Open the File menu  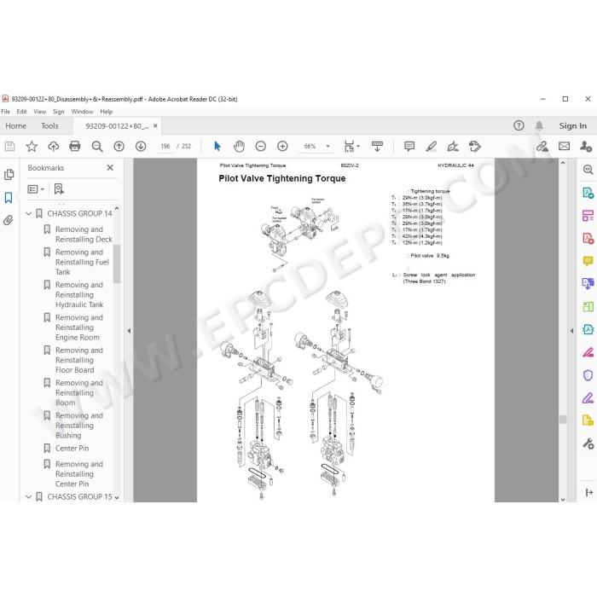pos(5,112)
